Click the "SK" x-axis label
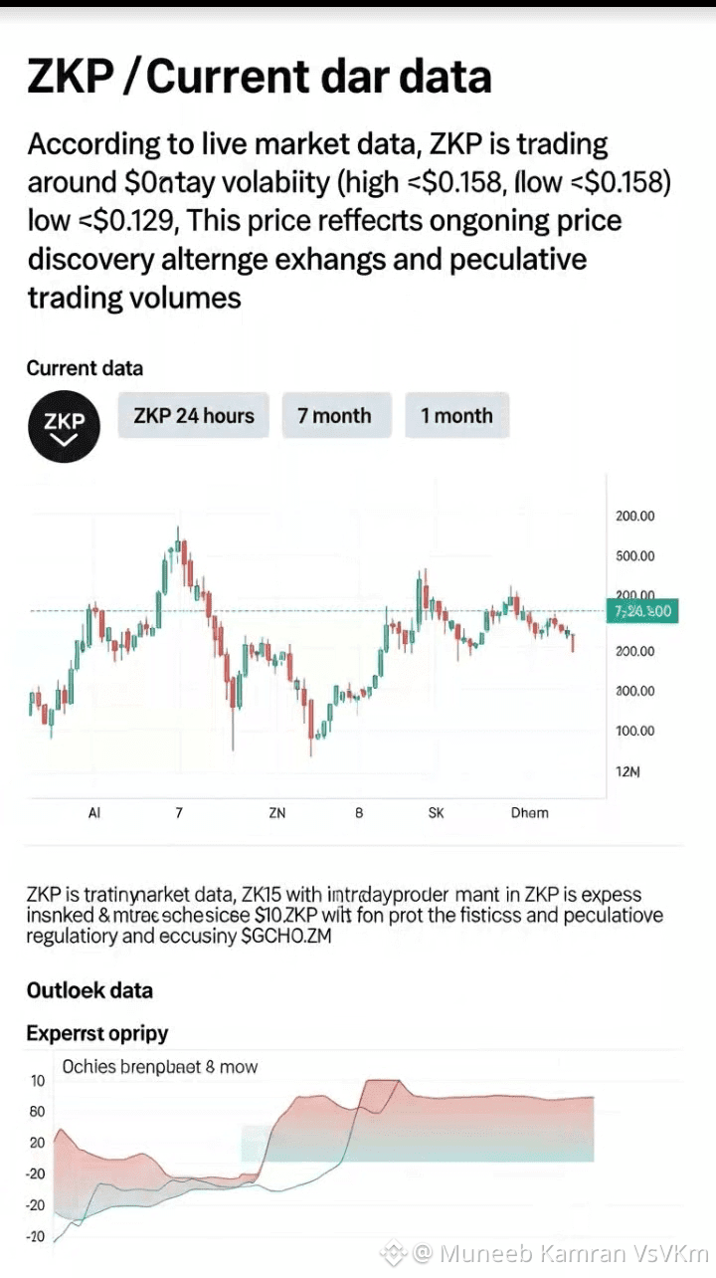 click(436, 812)
